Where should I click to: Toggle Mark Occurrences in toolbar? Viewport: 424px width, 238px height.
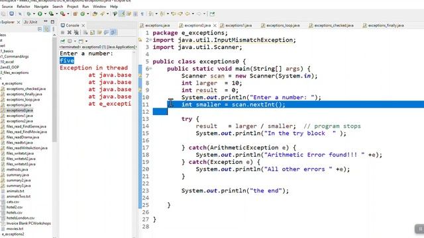[x=122, y=14]
